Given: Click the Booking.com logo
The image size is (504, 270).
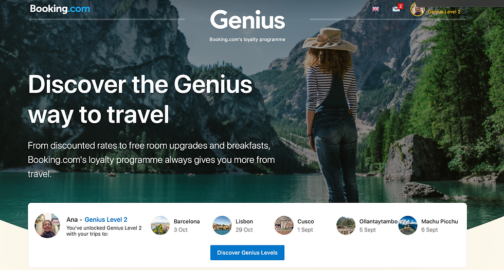Looking at the screenshot, I should pyautogui.click(x=60, y=9).
